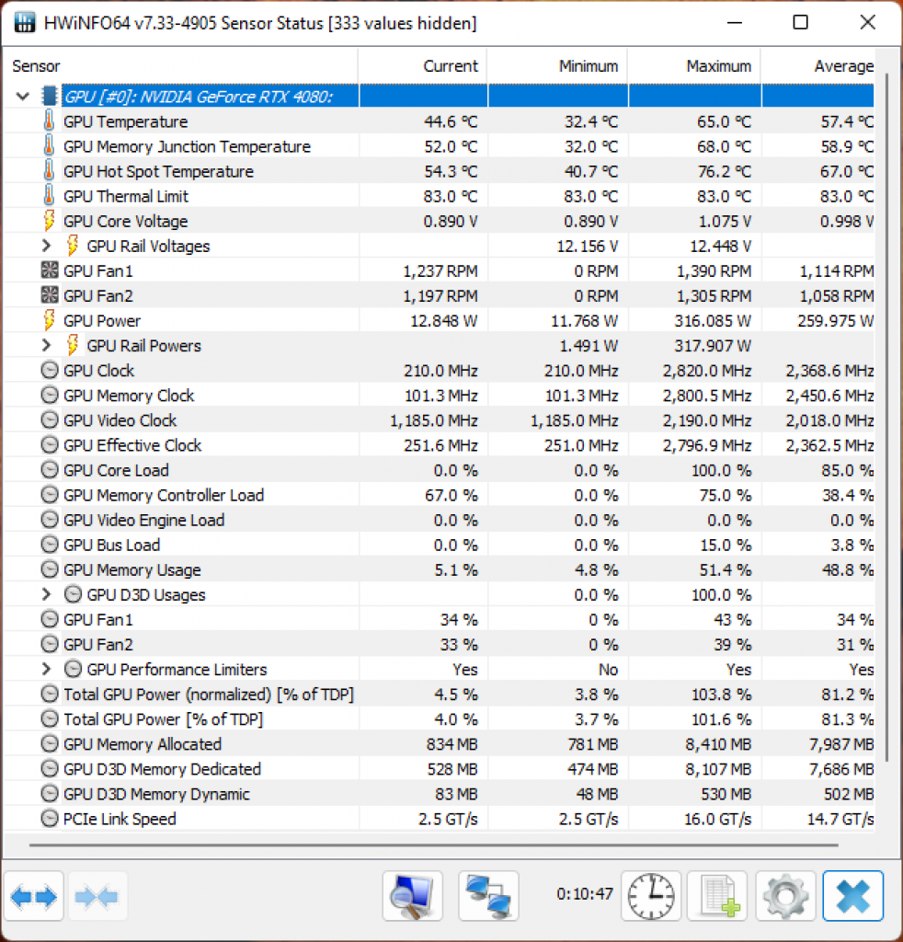The width and height of the screenshot is (903, 942).
Task: Expand the GPU D3D Usages node
Action: (x=46, y=594)
